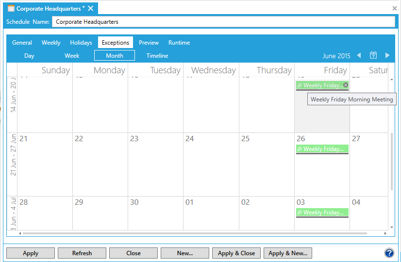
Task: Click the blue help question mark icon
Action: pos(389,253)
